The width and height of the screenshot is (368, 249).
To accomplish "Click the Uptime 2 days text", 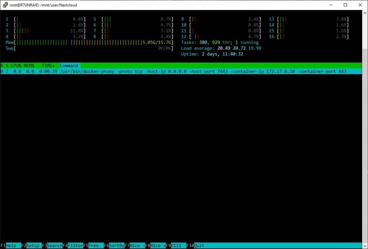I will (x=212, y=54).
